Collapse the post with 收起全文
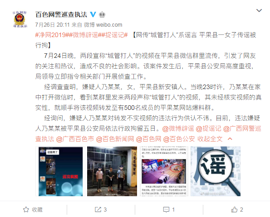270x217 pixels. click(x=210, y=139)
